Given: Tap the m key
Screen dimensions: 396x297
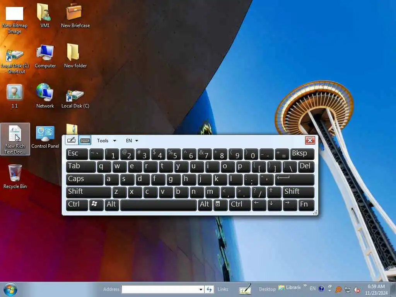Looking at the screenshot, I should [x=212, y=193].
